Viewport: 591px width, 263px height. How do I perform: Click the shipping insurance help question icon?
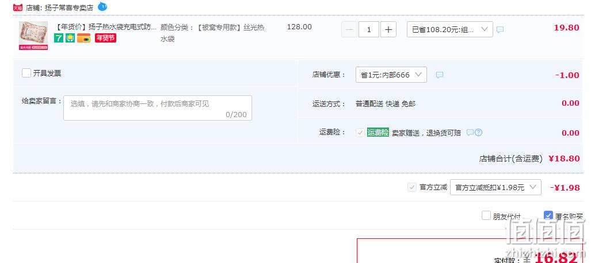(x=478, y=133)
